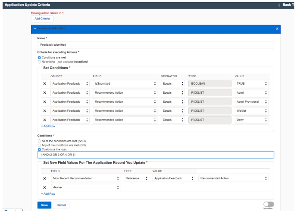Open the Most Recent Recommendation field dropdown
The image size is (297, 215).
tap(85, 178)
